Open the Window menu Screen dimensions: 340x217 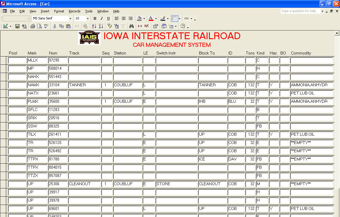103,11
